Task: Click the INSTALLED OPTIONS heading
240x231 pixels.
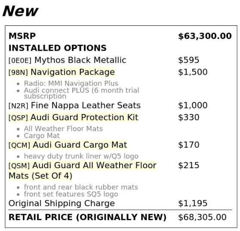Action: (x=57, y=48)
